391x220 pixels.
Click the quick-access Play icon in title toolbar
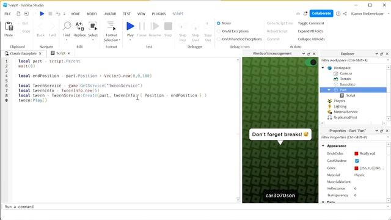tap(42, 13)
